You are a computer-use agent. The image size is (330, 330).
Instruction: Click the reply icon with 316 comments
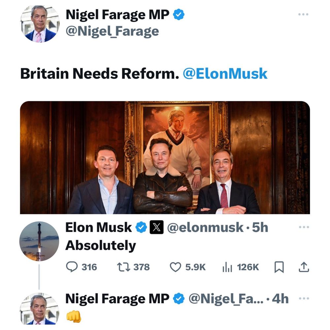point(72,267)
